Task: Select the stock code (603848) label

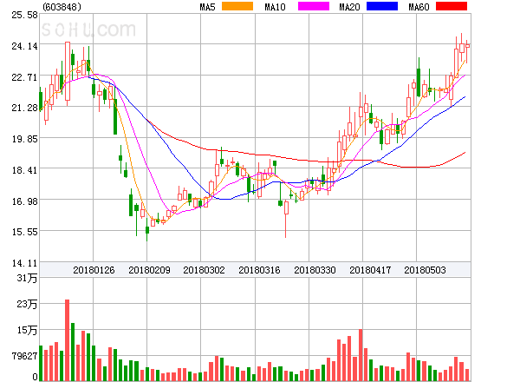Action: coord(62,7)
